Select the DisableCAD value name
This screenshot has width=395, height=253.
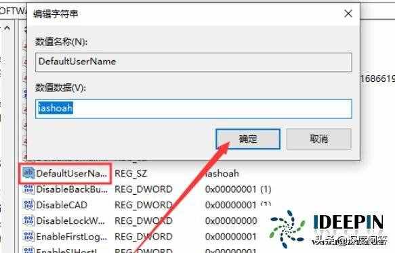[x=62, y=205]
